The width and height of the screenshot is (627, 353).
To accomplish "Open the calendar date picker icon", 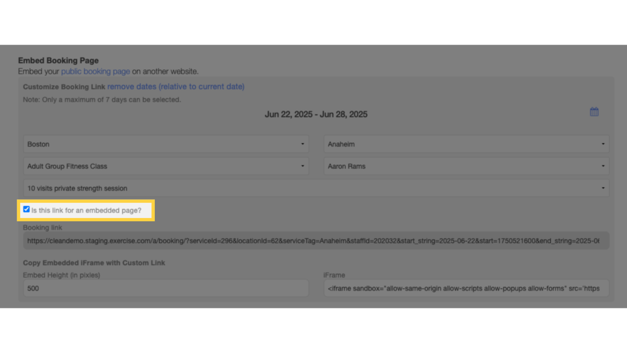I will pos(594,111).
